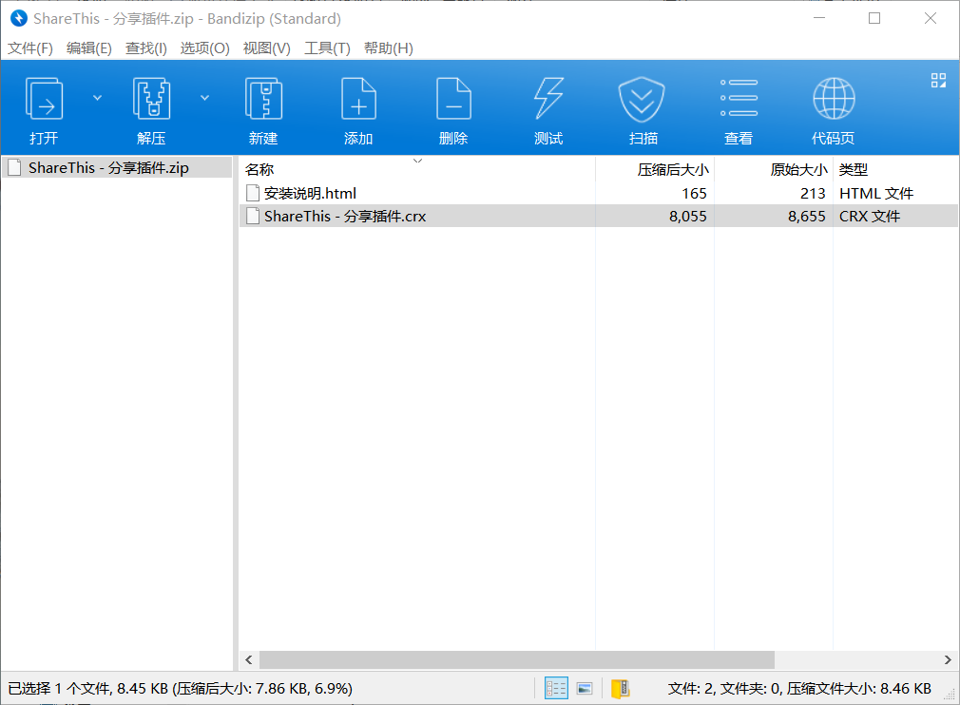Click the Test (测试) lightning icon

548,98
